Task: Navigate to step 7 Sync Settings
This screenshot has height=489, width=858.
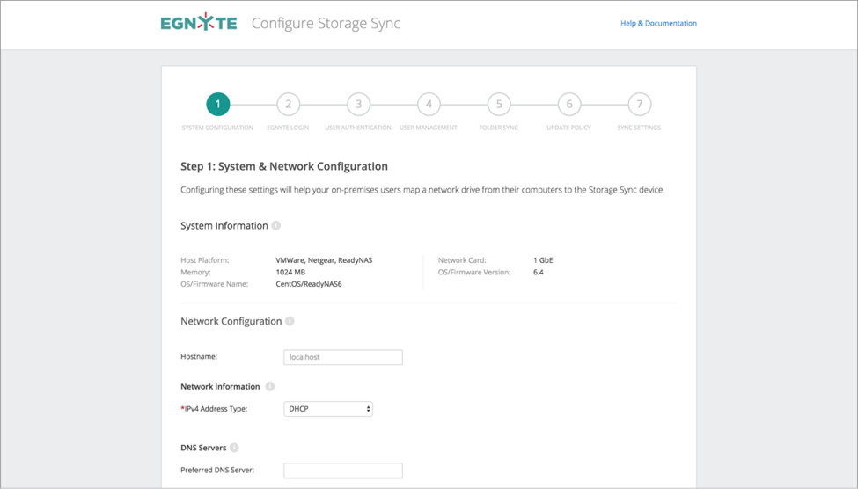Action: pyautogui.click(x=640, y=105)
